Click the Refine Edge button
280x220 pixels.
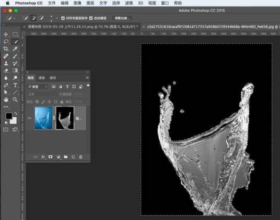coord(122,18)
